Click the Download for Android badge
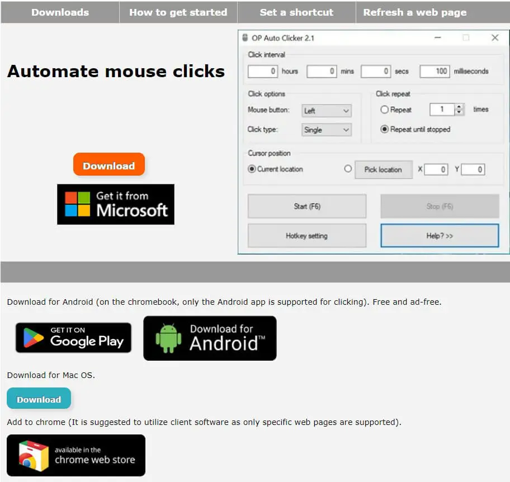The height and width of the screenshot is (482, 510). click(x=210, y=338)
